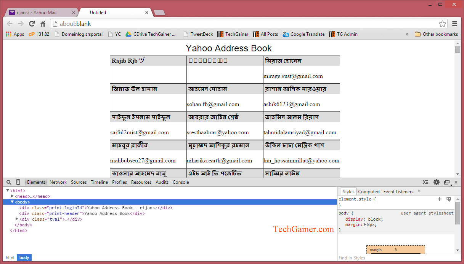Viewport: 464px width, 264px height.
Task: Expand the div class tval node
Action: click(x=17, y=219)
